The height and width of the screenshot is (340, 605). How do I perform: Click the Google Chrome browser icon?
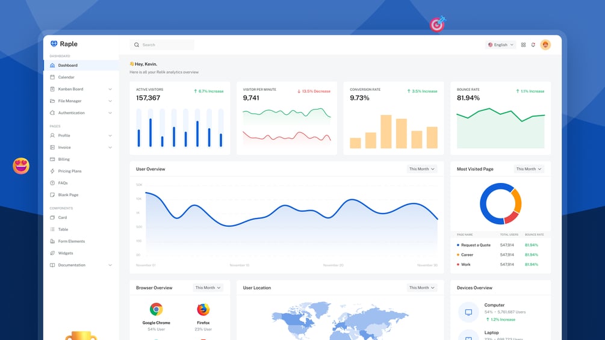point(157,309)
